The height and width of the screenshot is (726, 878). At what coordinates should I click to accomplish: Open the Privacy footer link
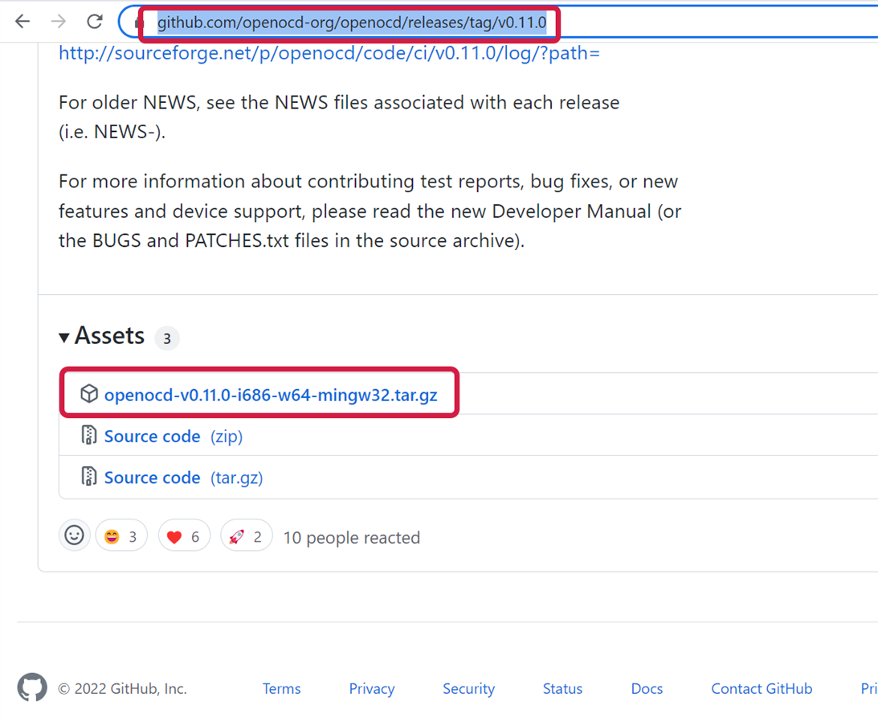(372, 688)
